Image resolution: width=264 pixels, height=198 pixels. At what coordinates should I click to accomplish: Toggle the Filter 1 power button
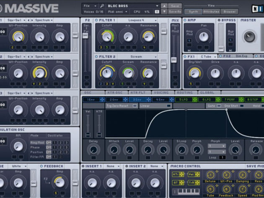click(96, 20)
